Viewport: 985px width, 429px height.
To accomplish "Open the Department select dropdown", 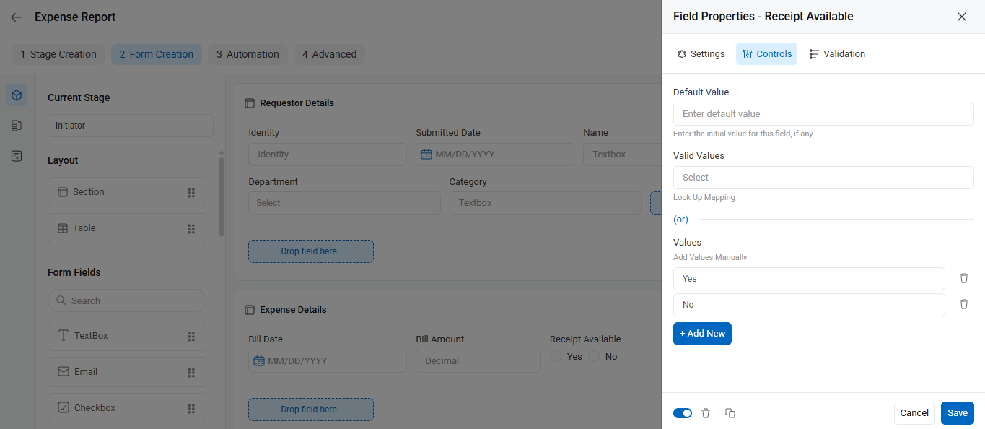I will [x=344, y=203].
